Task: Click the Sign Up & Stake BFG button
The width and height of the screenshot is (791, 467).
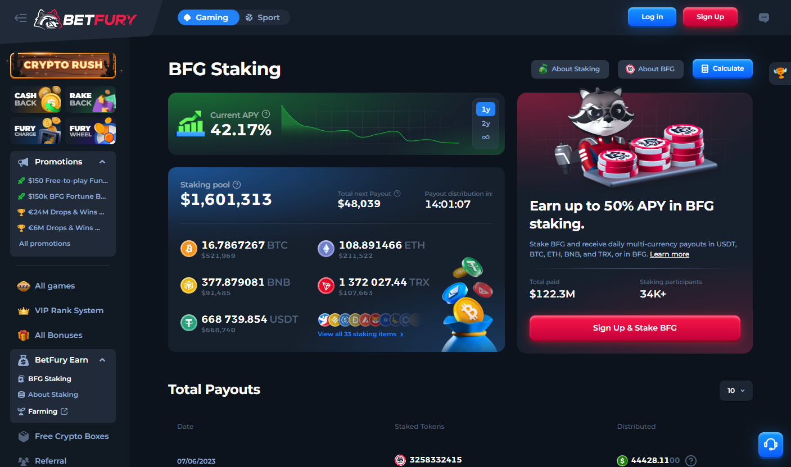Action: click(635, 328)
